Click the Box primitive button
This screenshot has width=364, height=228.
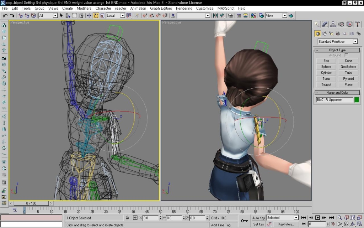click(326, 61)
